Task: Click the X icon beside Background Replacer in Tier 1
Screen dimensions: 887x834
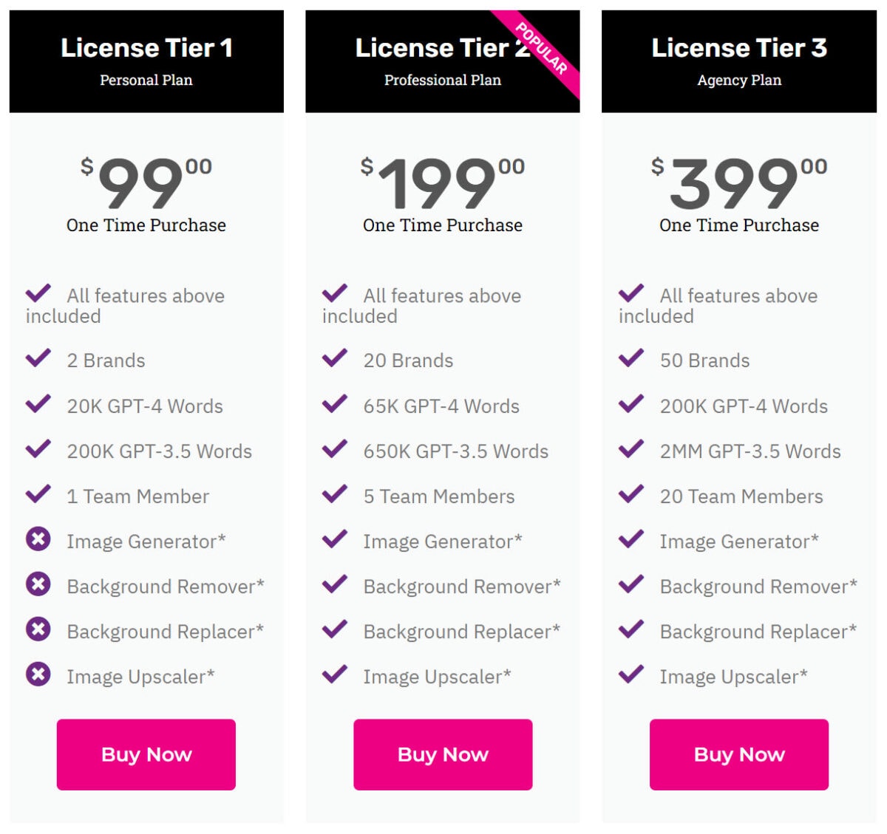Action: (x=38, y=630)
